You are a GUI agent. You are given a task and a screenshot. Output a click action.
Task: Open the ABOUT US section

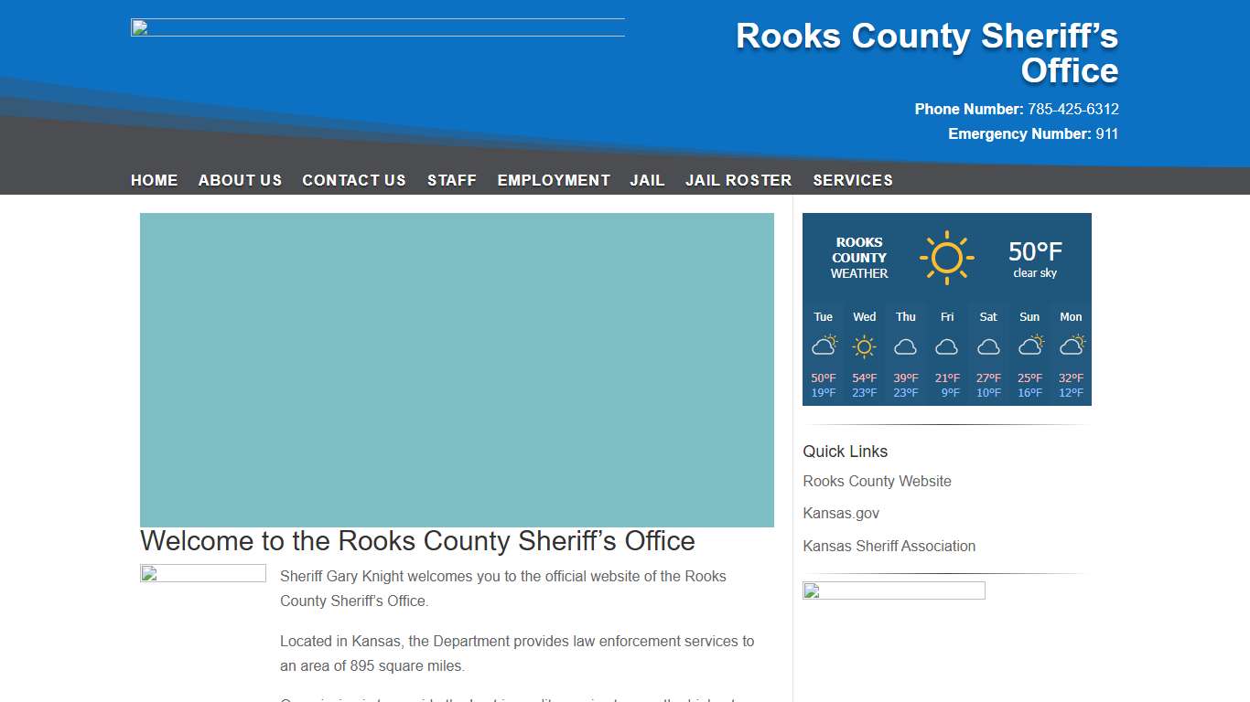coord(240,180)
